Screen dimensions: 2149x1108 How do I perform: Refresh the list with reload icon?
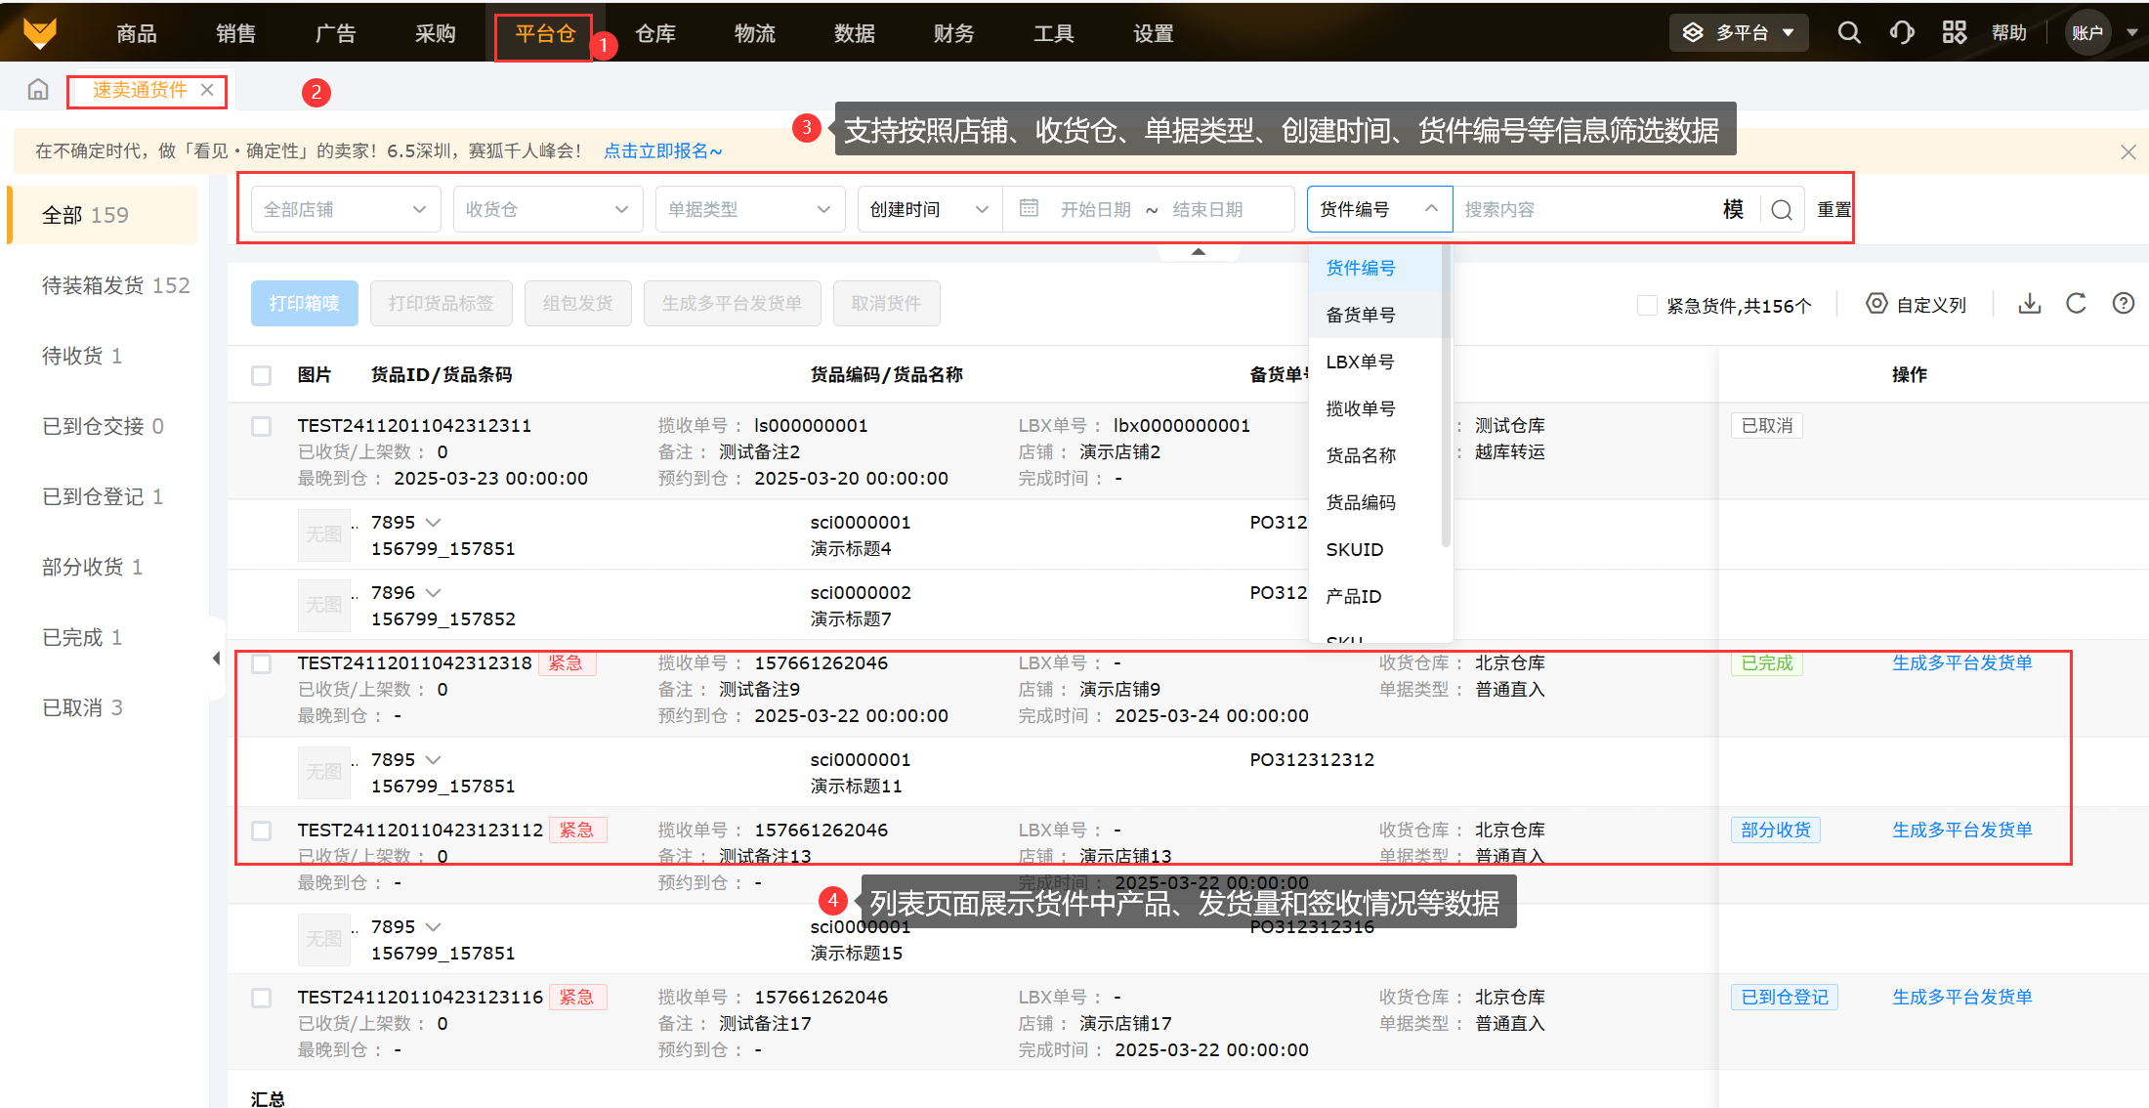(2076, 304)
